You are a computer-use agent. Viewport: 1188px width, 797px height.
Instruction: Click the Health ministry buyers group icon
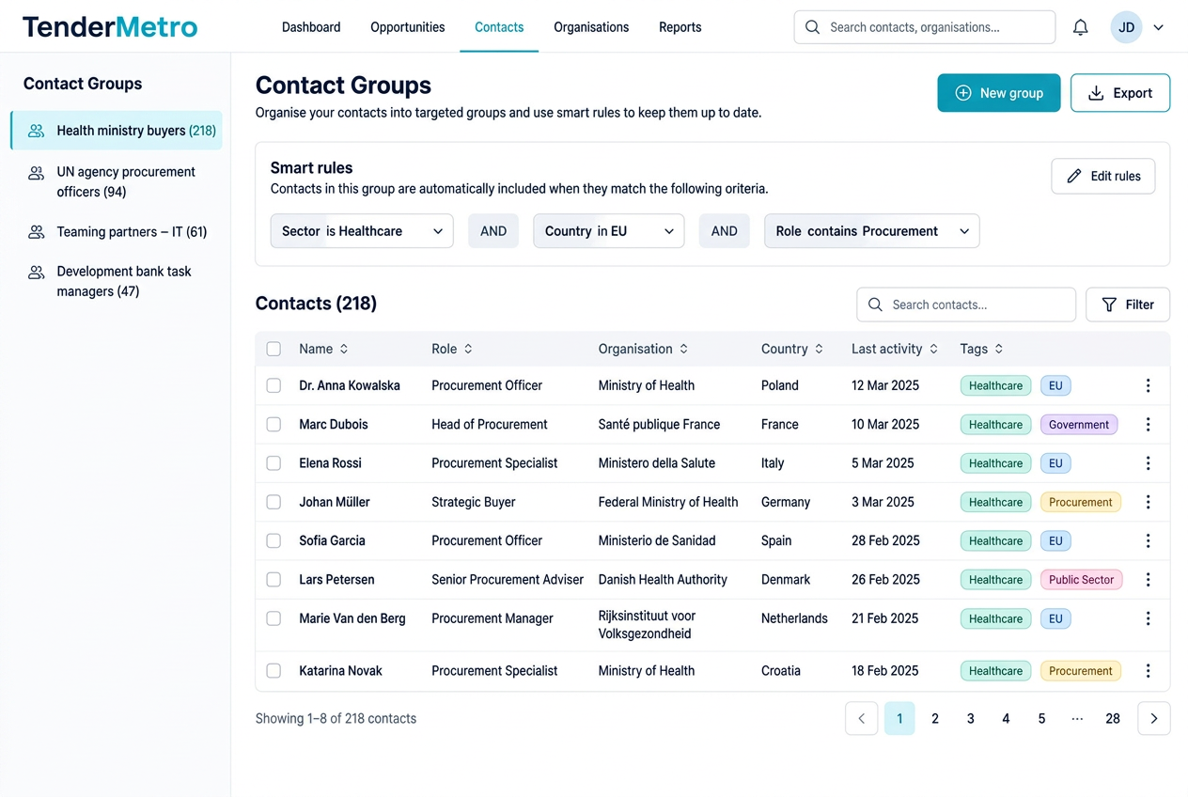[37, 131]
